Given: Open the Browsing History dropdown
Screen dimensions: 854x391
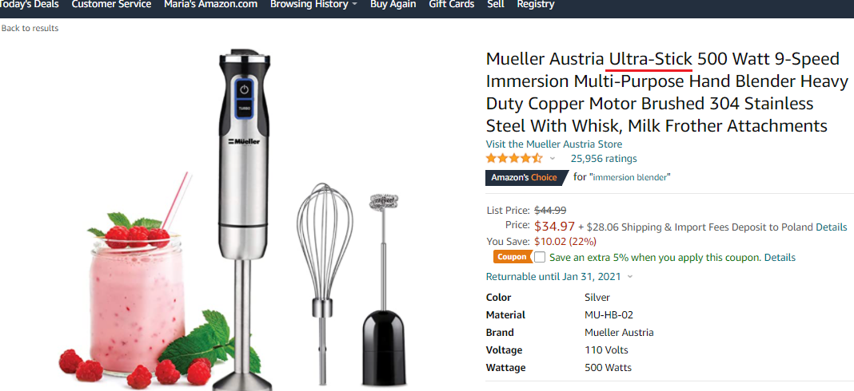Looking at the screenshot, I should pyautogui.click(x=313, y=5).
